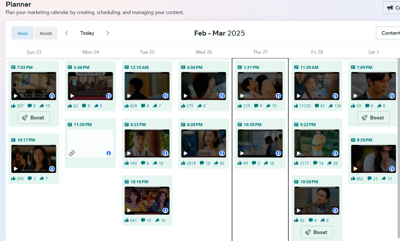Play the Sat 1 7:09 PM video

click(355, 96)
